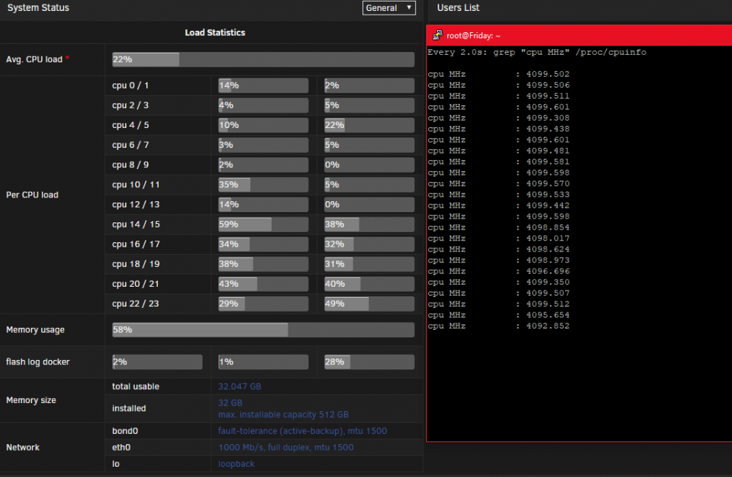Screen dimensions: 732x477
Task: Click the eth0 interface name
Action: (x=122, y=447)
